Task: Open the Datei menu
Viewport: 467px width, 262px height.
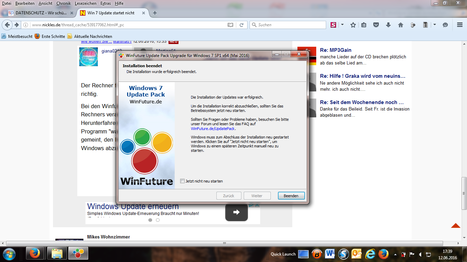Action: tap(6, 3)
